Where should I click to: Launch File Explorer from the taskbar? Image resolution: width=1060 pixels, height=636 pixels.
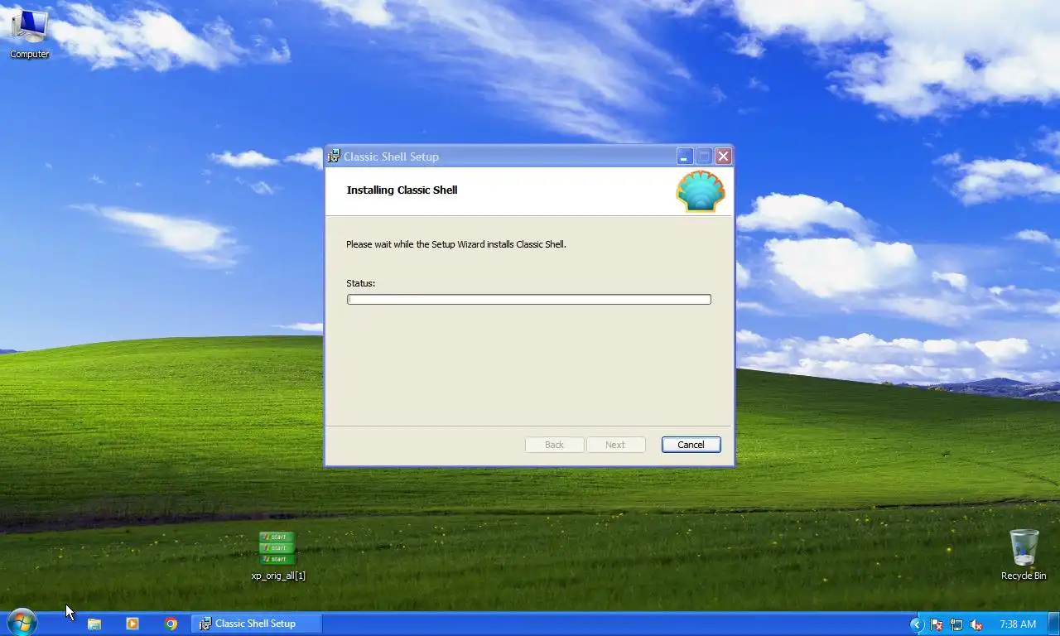click(94, 624)
